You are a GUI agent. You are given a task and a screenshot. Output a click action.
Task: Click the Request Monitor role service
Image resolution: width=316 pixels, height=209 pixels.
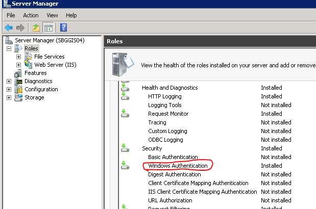tap(168, 114)
